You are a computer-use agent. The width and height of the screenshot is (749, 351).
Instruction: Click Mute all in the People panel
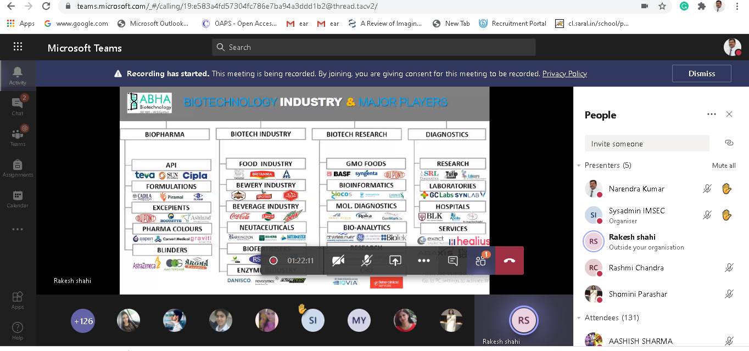tap(724, 166)
